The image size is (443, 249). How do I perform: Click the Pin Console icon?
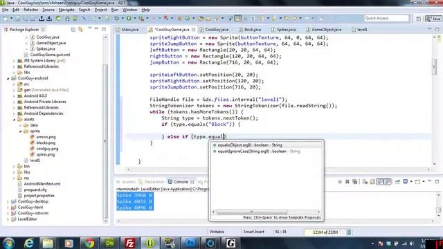(397, 181)
